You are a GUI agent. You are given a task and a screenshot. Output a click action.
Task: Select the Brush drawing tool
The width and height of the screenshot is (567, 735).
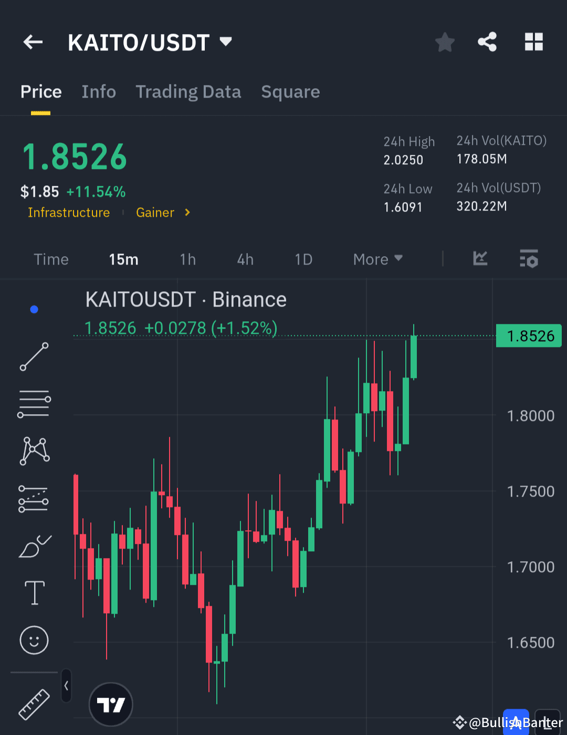pos(34,546)
